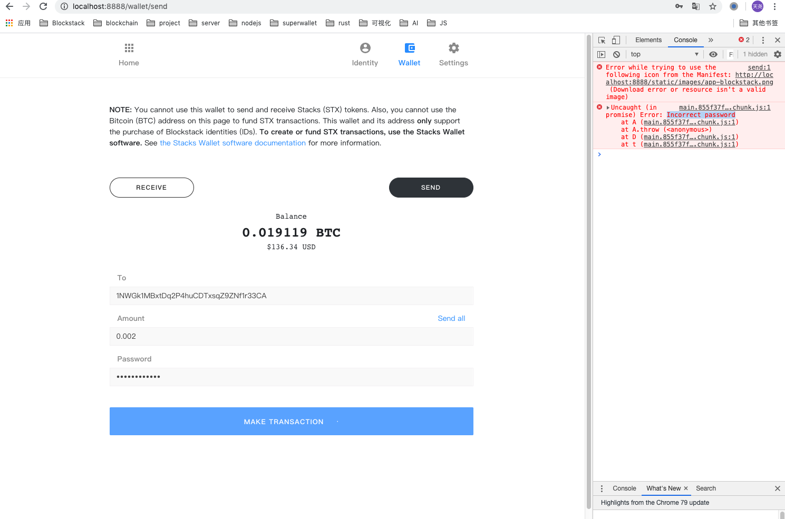Click the 1 hidden messages label

point(755,54)
